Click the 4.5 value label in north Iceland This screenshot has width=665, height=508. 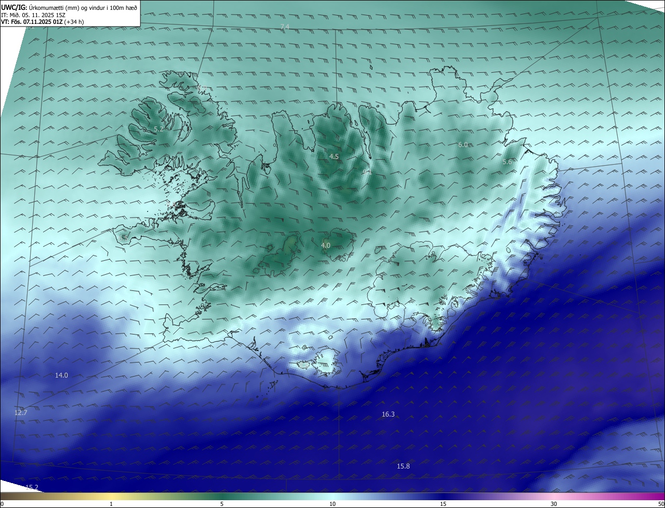334,156
